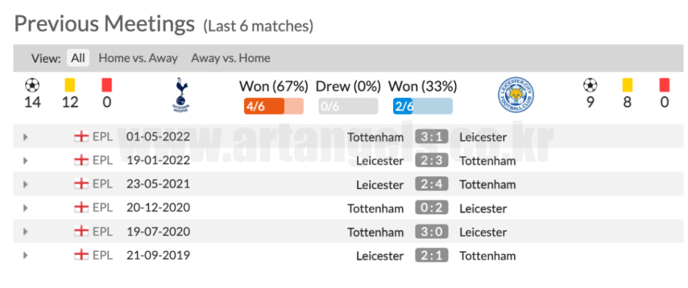This screenshot has width=688, height=288.
Task: Click the yellow card icon above 12
Action: coord(69,85)
